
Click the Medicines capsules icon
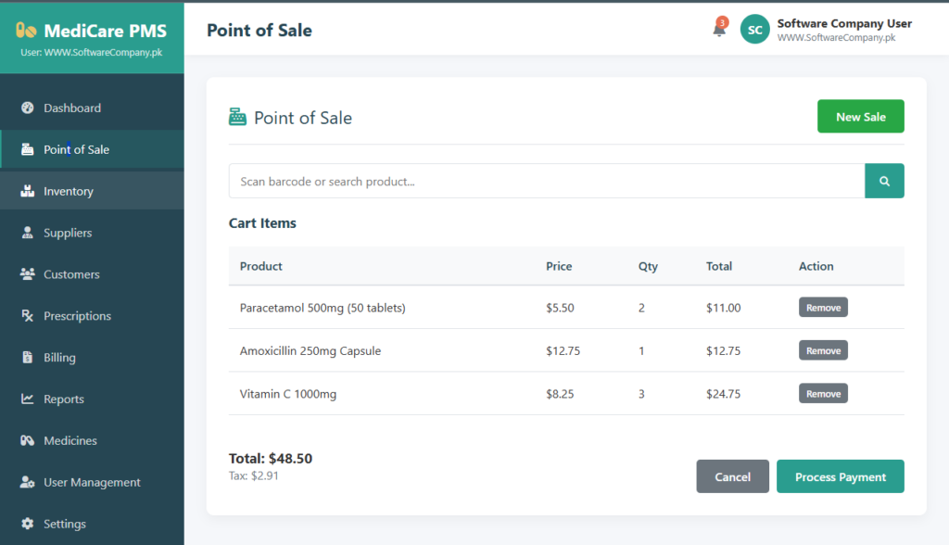tap(27, 441)
